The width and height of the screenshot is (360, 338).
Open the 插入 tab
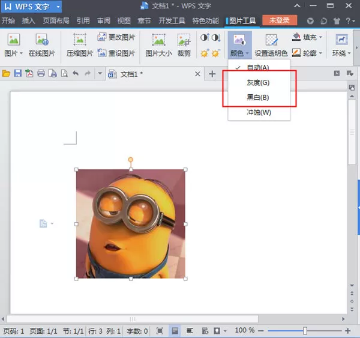(x=28, y=20)
